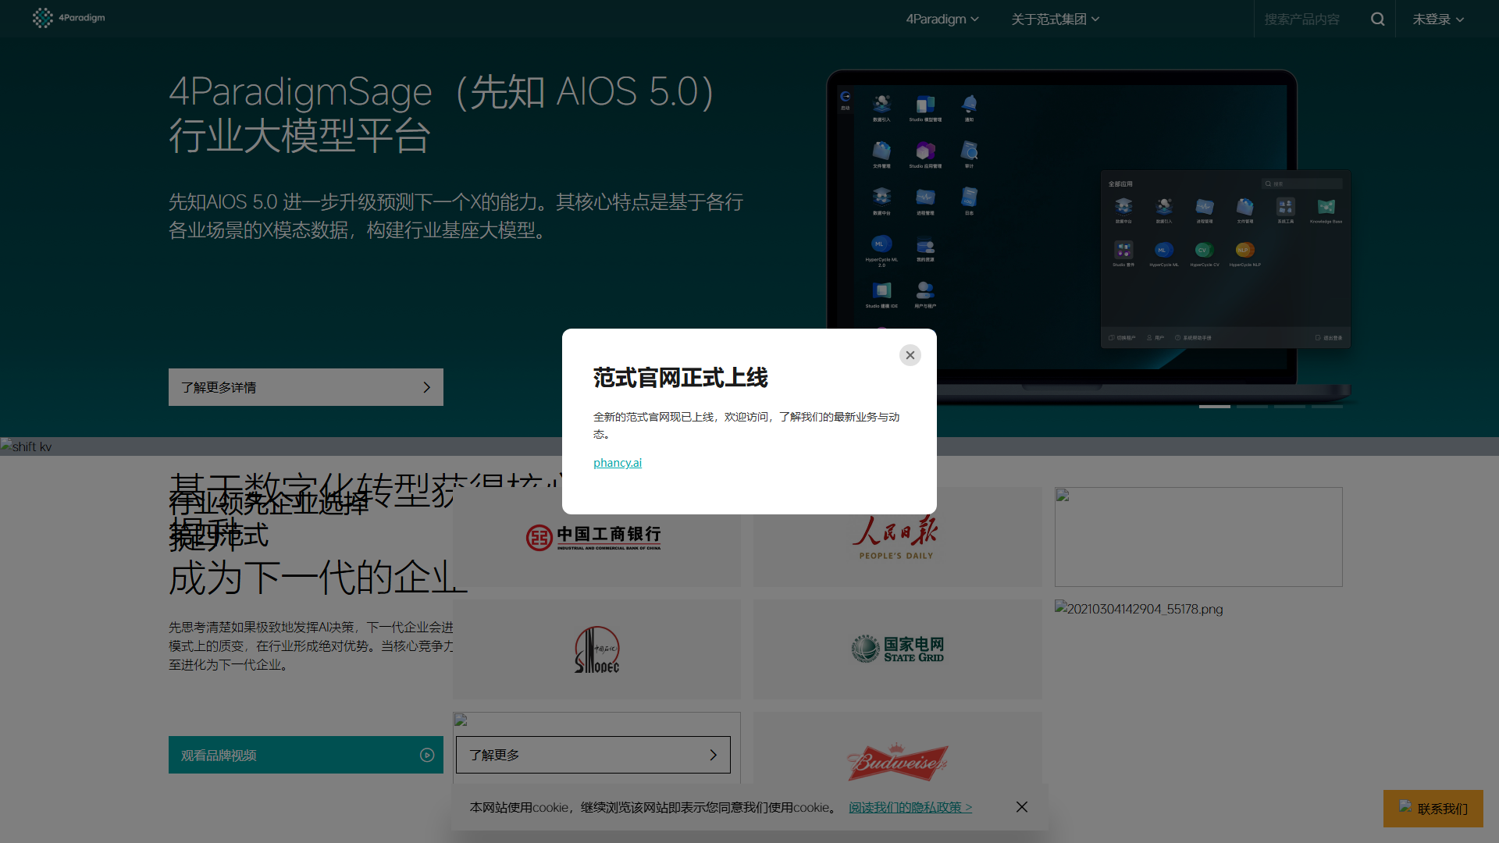Open the 未登录 account dropdown

tap(1437, 19)
